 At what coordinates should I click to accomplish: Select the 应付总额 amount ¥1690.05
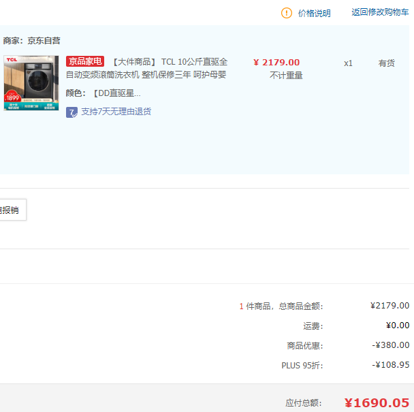click(x=377, y=402)
